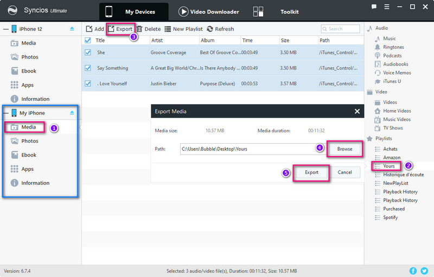Click the Search field
The image size is (434, 277).
click(x=341, y=29)
